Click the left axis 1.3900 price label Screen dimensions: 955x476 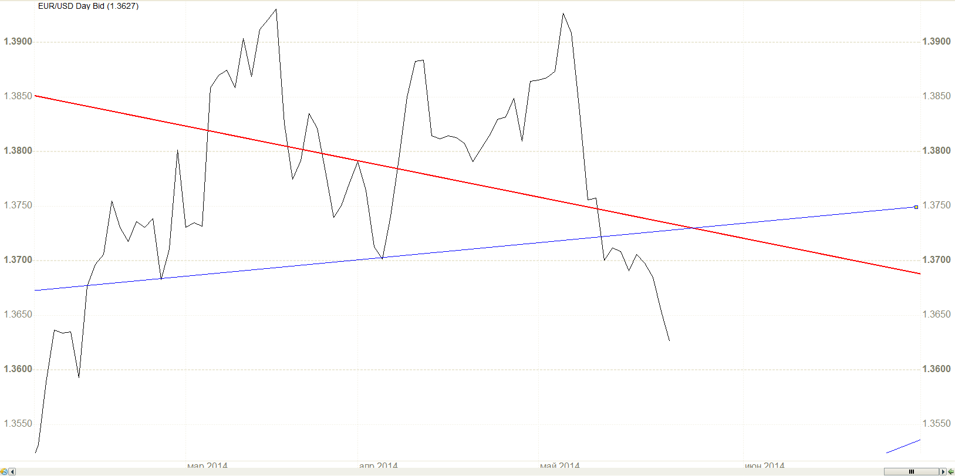(18, 42)
